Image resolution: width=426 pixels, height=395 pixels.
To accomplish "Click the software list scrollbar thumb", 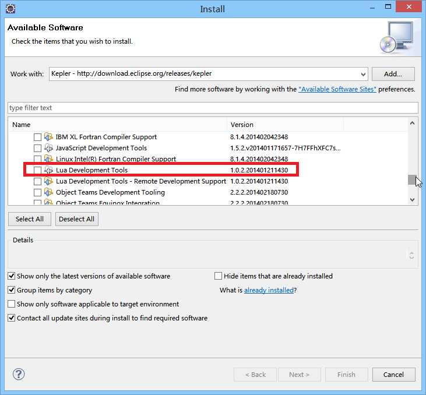I will point(412,180).
